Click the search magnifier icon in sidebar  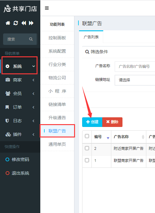coord(31,39)
